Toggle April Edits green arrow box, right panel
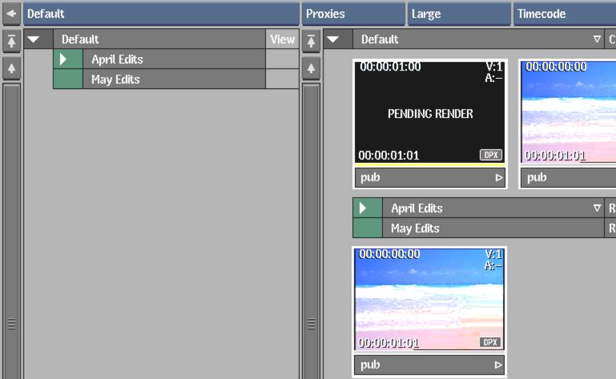Viewport: 616px width, 379px height. (368, 208)
